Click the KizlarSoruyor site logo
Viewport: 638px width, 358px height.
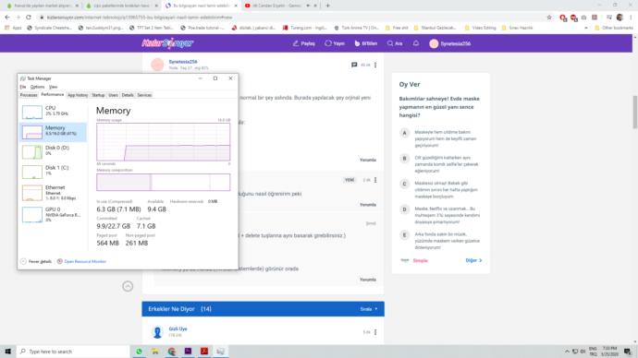point(167,43)
